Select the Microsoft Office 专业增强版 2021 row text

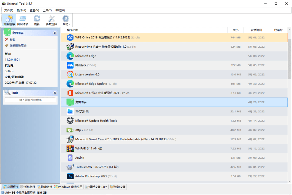point(102,93)
